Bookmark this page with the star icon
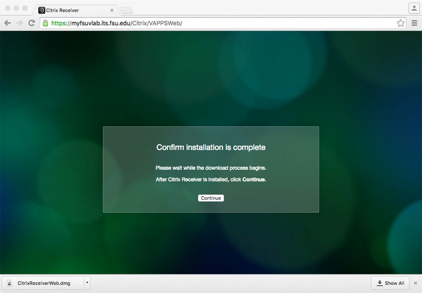 (400, 23)
